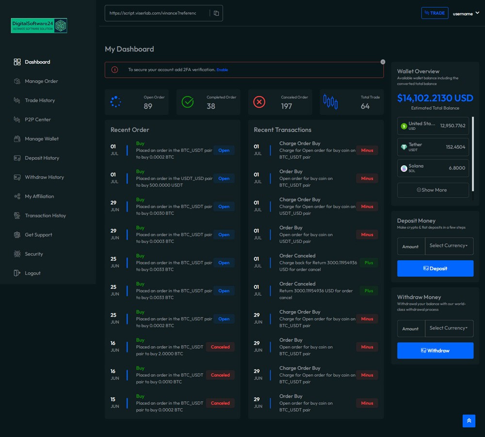
Task: Click the Enable 2FA link
Action: pyautogui.click(x=222, y=70)
